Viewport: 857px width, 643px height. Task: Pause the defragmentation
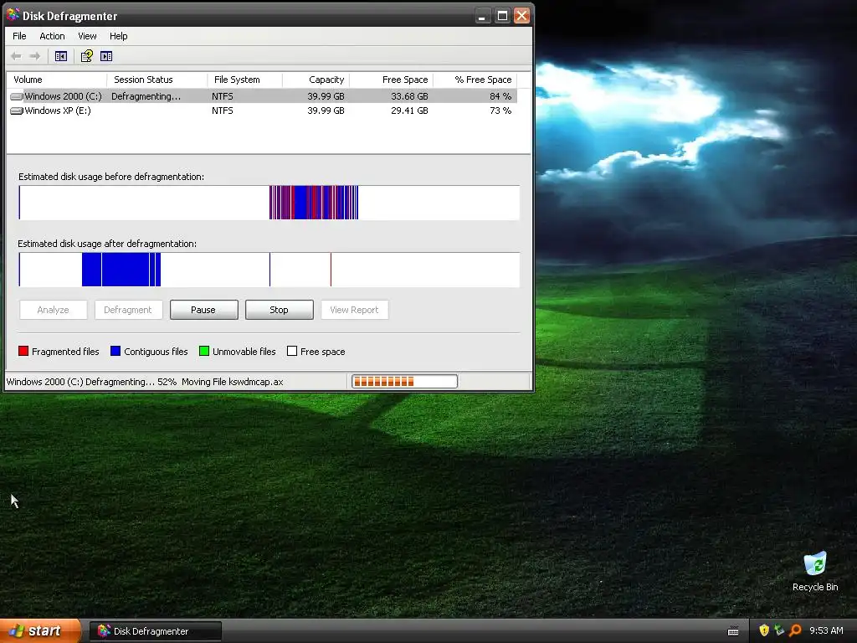pos(204,310)
